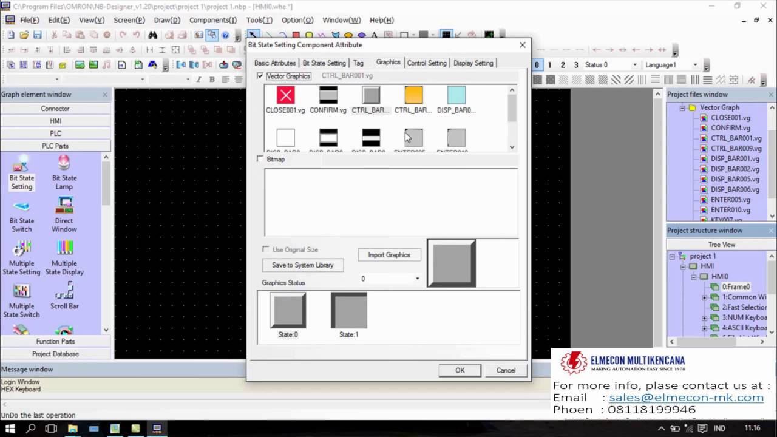The width and height of the screenshot is (777, 437).
Task: Open the Screen menu
Action: (129, 20)
